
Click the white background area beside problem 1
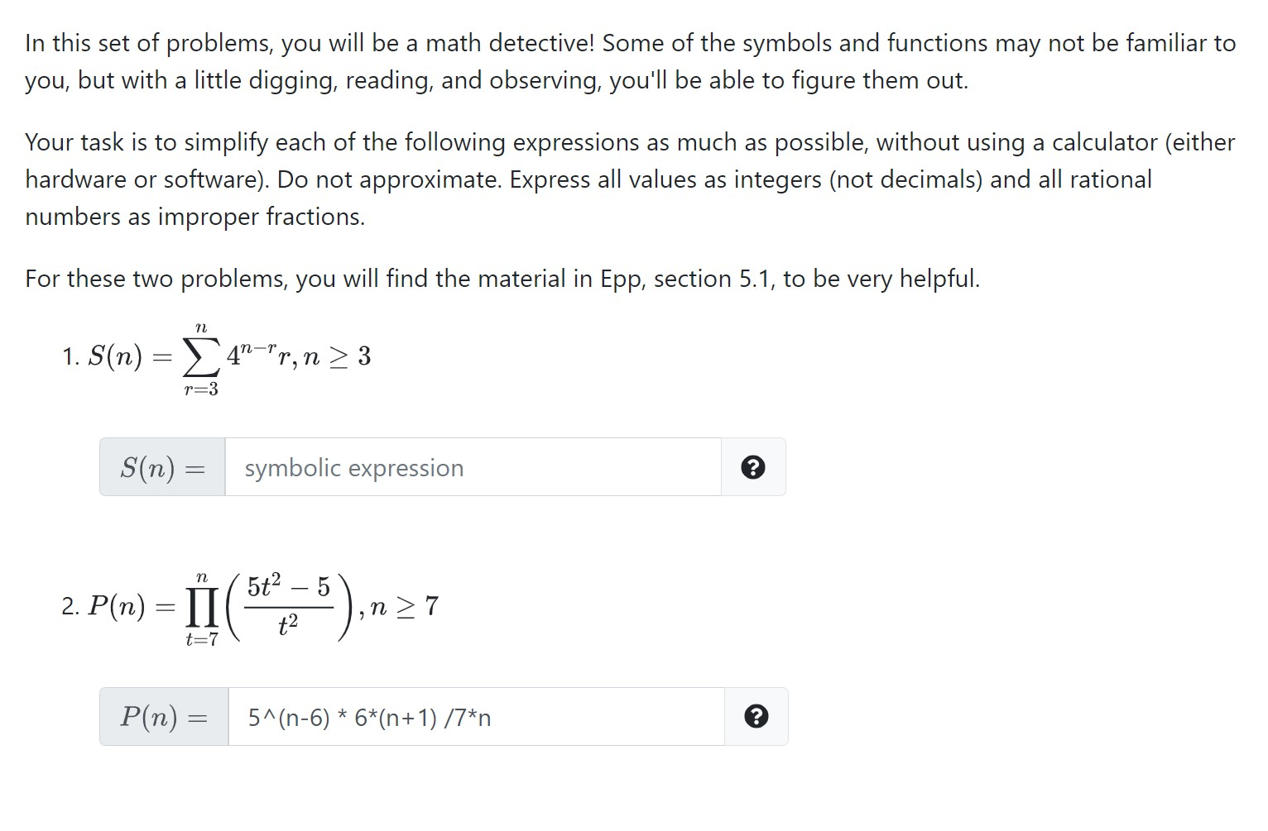pos(910,357)
